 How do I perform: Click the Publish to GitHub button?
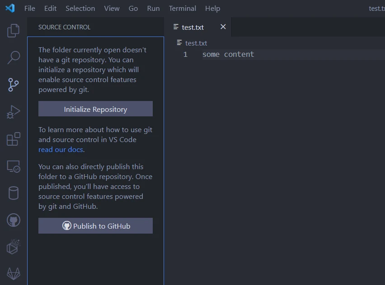pos(95,226)
